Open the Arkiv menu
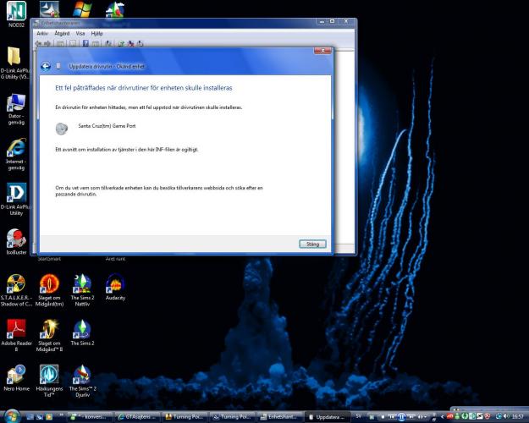 pyautogui.click(x=42, y=33)
